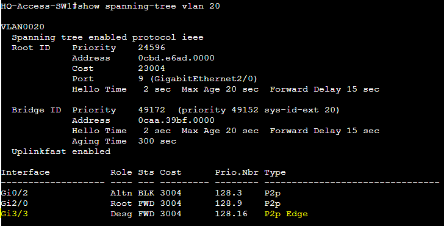The width and height of the screenshot is (444, 226).
Task: Click the root cost value '23004'
Action: 151,68
